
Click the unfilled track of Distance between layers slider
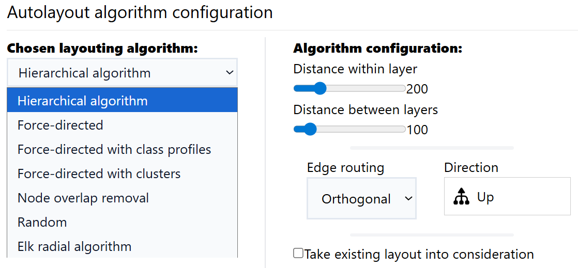click(x=362, y=129)
